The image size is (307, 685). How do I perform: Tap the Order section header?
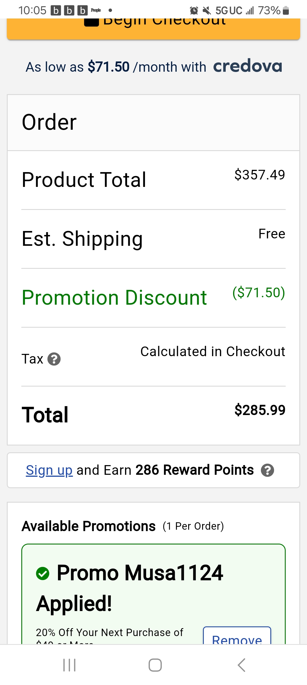click(153, 122)
